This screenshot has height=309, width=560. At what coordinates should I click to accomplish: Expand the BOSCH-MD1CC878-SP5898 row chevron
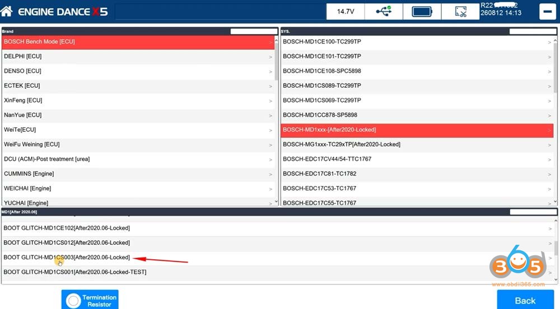[x=549, y=116]
